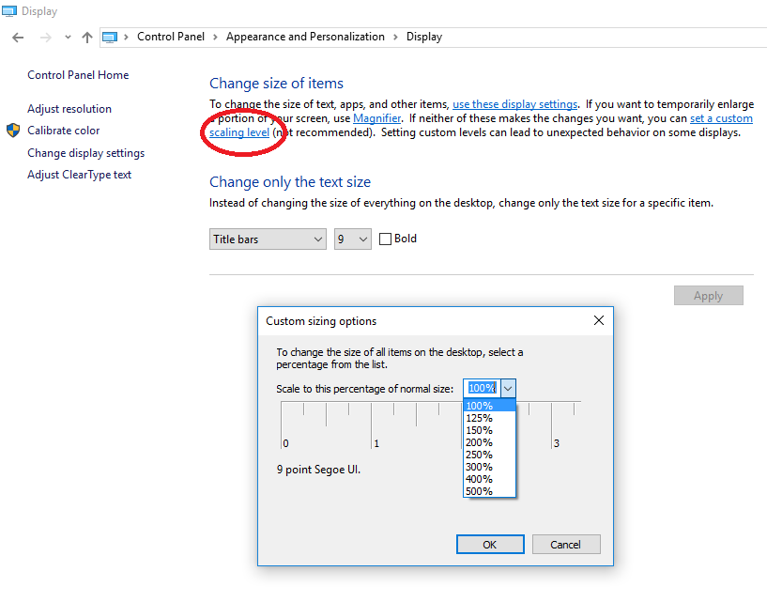Select the Display breadcrumb
The height and width of the screenshot is (602, 767).
(x=424, y=37)
